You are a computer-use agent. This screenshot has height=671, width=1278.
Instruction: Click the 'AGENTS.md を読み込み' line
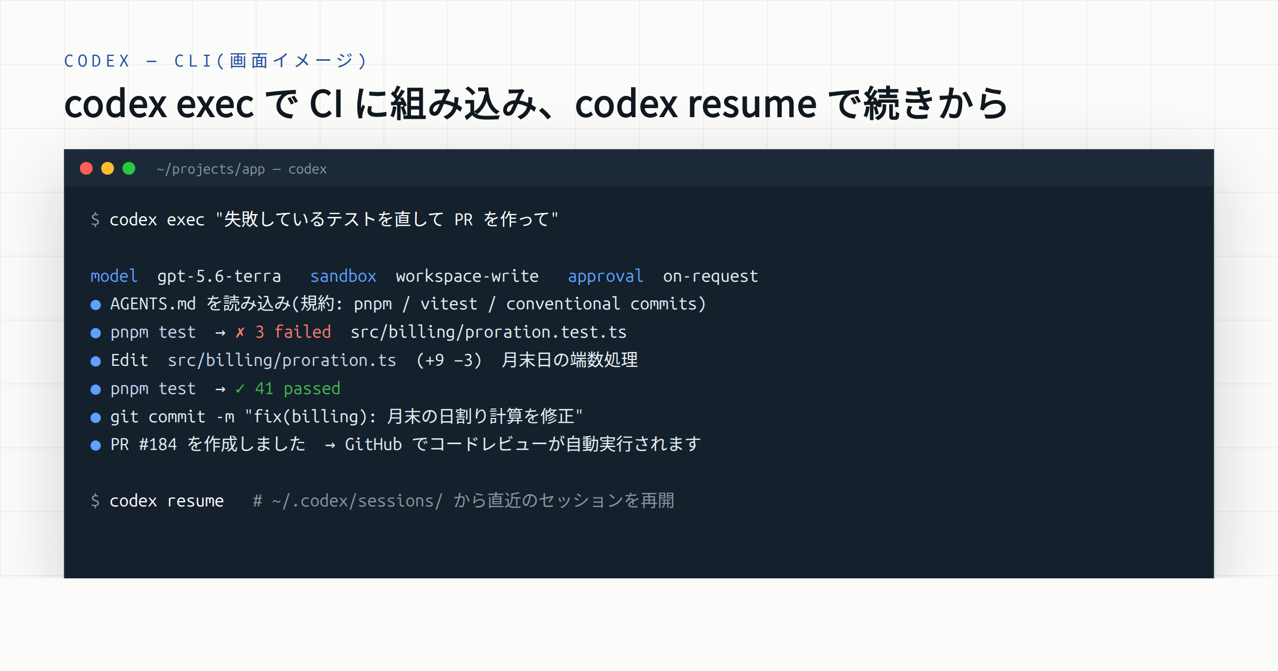click(408, 304)
